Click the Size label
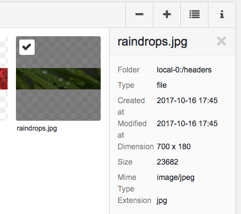Screen dimensions: 241x214 pyautogui.click(x=125, y=162)
